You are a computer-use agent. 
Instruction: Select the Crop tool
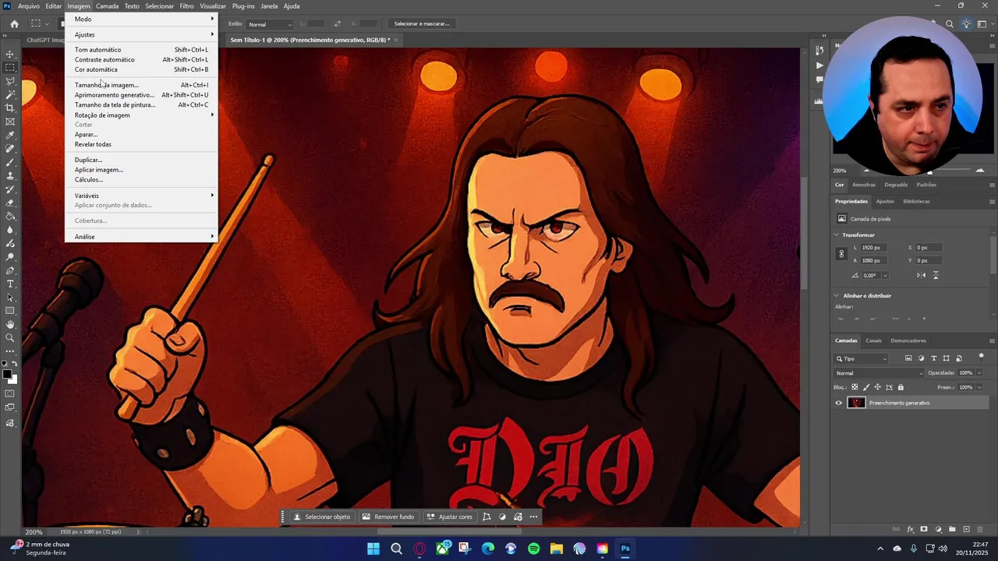pos(10,108)
